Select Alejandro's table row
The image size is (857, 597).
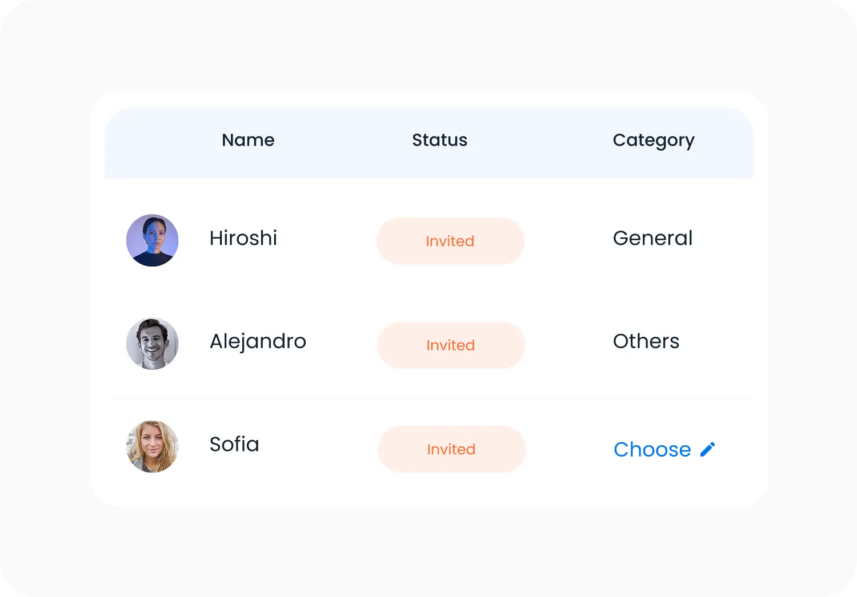(x=428, y=344)
